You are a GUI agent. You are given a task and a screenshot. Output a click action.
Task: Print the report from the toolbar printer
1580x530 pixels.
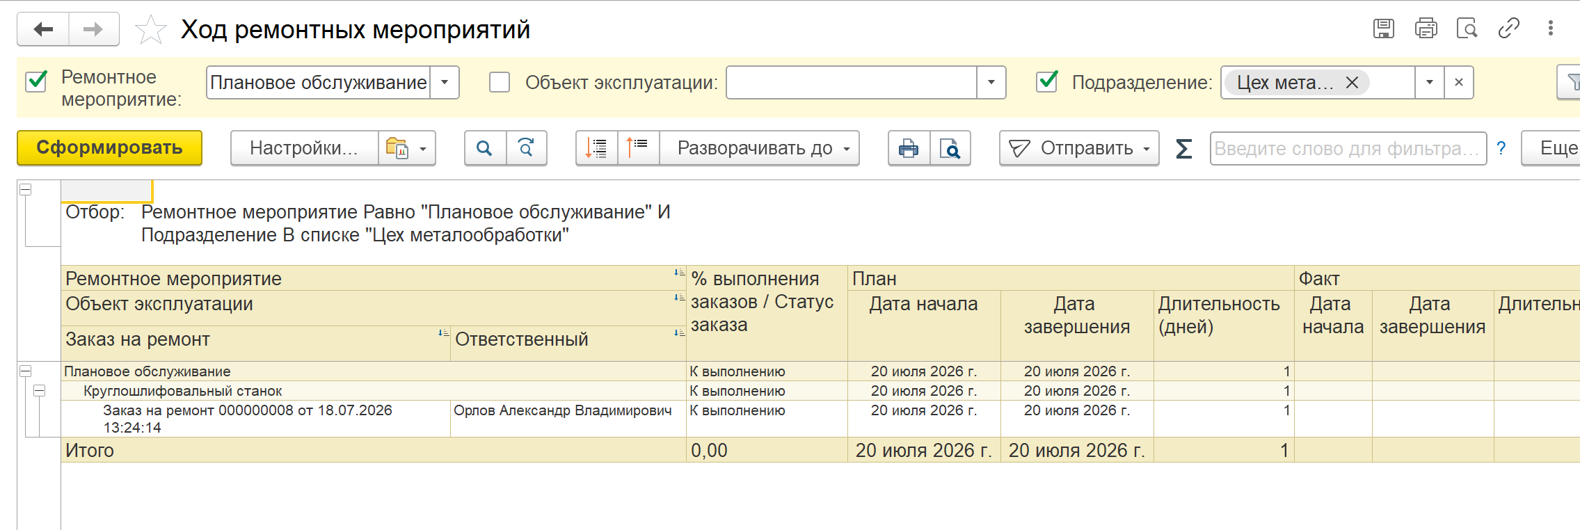(909, 148)
